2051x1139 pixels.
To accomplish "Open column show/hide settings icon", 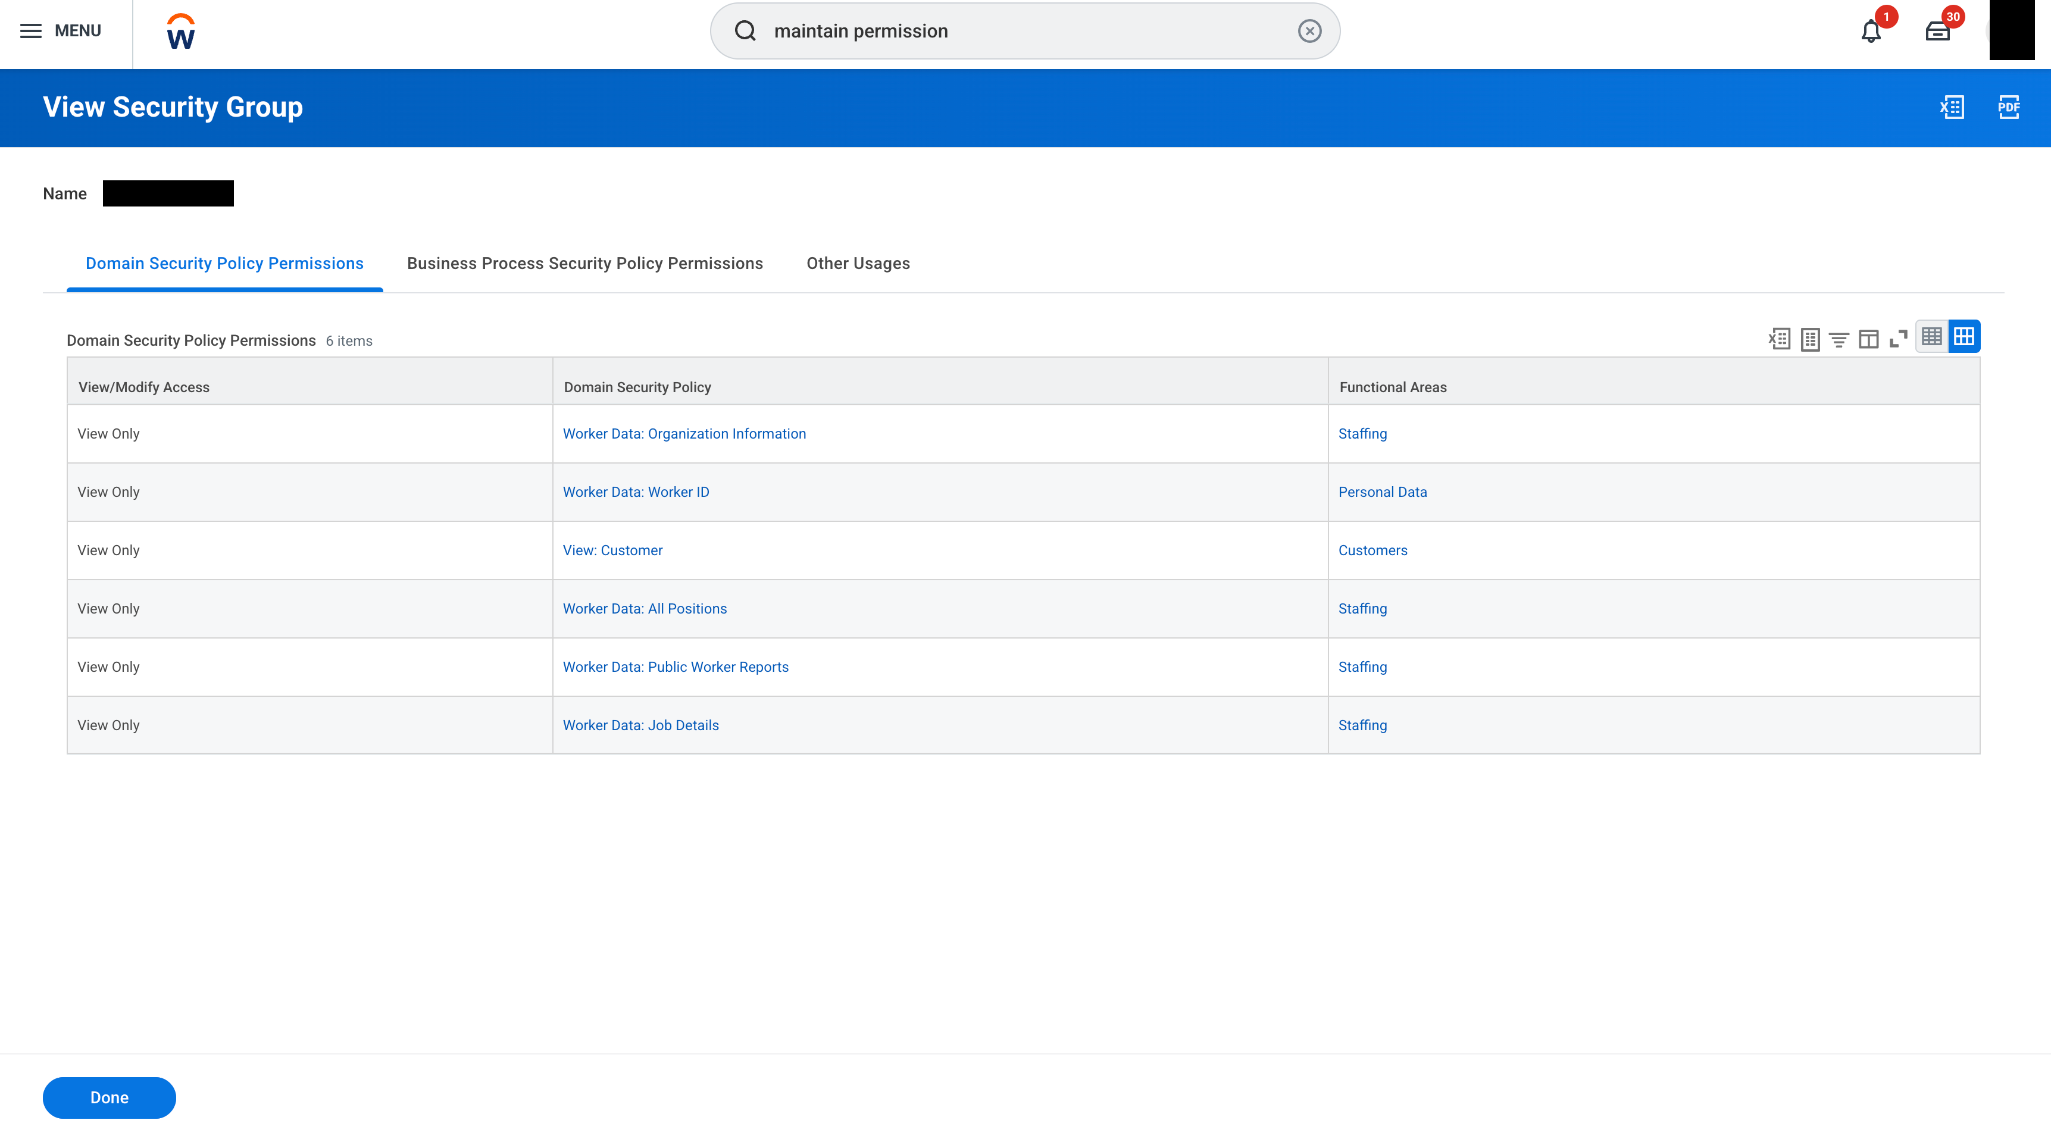I will click(1869, 339).
